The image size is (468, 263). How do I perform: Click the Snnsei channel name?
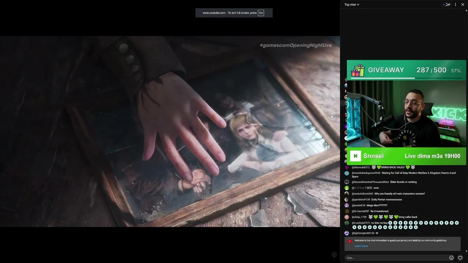[373, 156]
